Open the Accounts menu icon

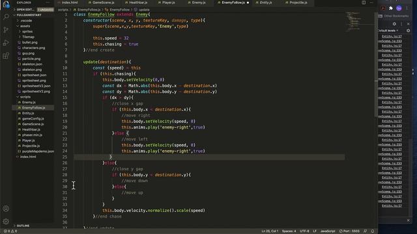click(6, 209)
